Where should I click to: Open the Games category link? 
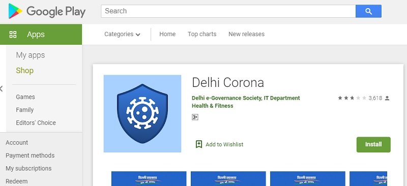tap(25, 97)
